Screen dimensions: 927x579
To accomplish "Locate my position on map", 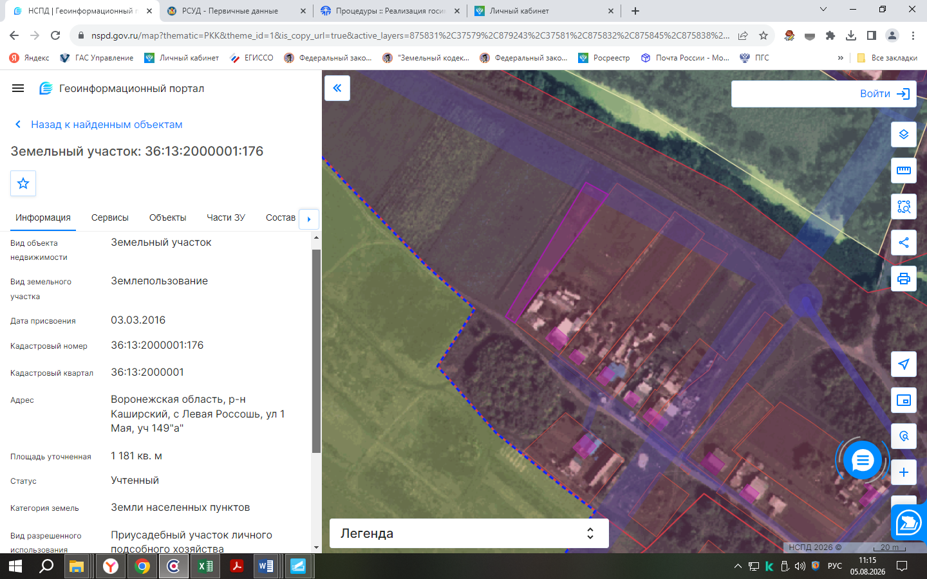I will [904, 364].
